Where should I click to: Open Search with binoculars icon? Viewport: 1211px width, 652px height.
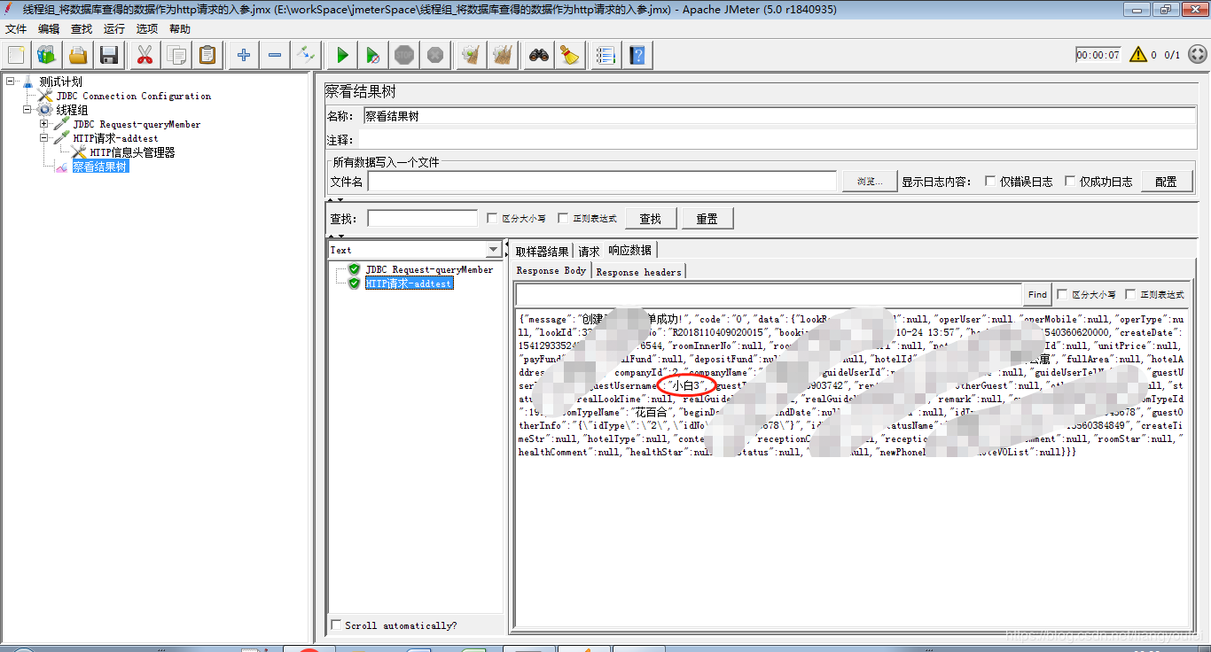coord(539,55)
